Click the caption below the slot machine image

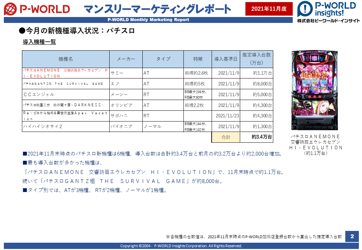[x=316, y=145]
